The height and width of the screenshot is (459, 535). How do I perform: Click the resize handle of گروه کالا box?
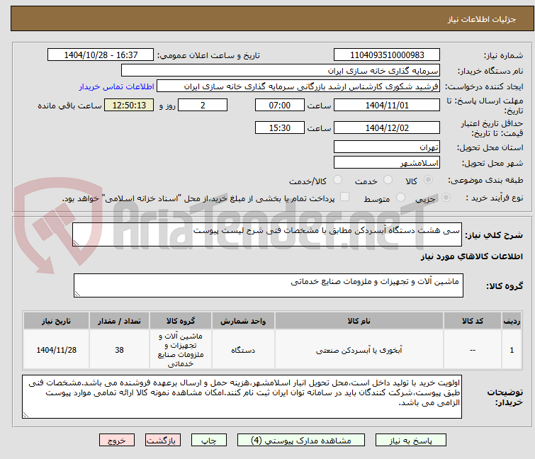77,294
